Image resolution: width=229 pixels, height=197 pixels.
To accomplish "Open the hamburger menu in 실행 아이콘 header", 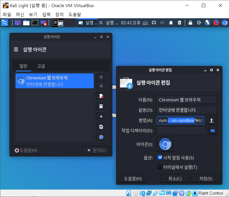I will 16,49.
